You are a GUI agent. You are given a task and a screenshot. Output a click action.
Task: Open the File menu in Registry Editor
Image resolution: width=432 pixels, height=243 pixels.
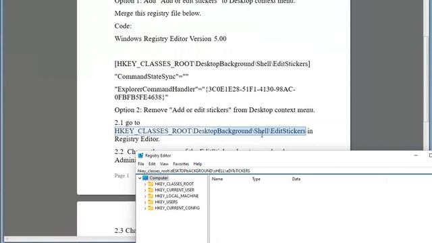pos(141,164)
